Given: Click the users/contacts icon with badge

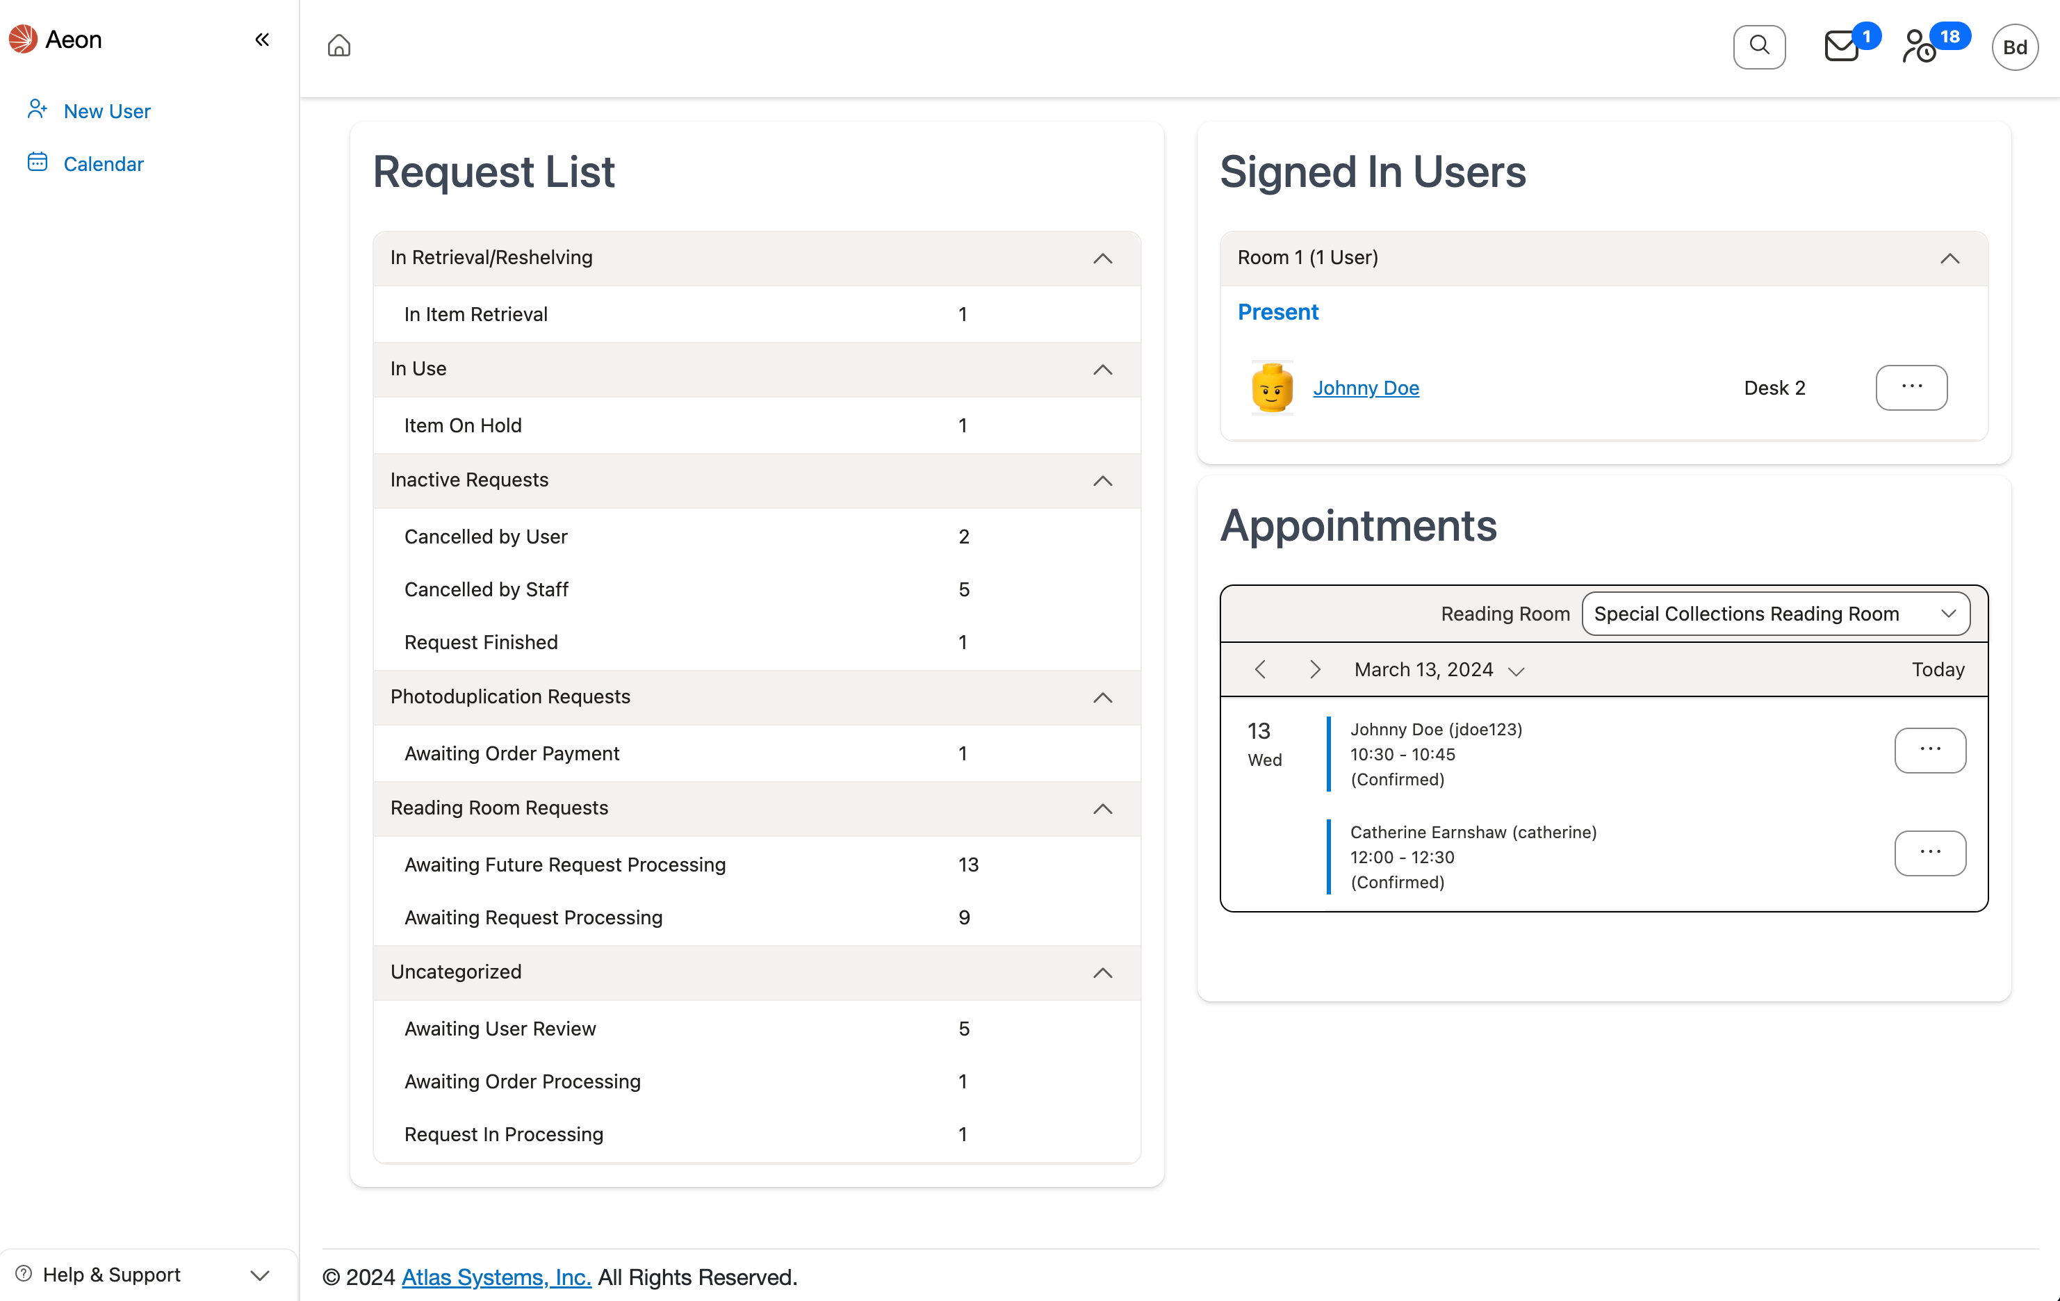Looking at the screenshot, I should click(x=1921, y=47).
